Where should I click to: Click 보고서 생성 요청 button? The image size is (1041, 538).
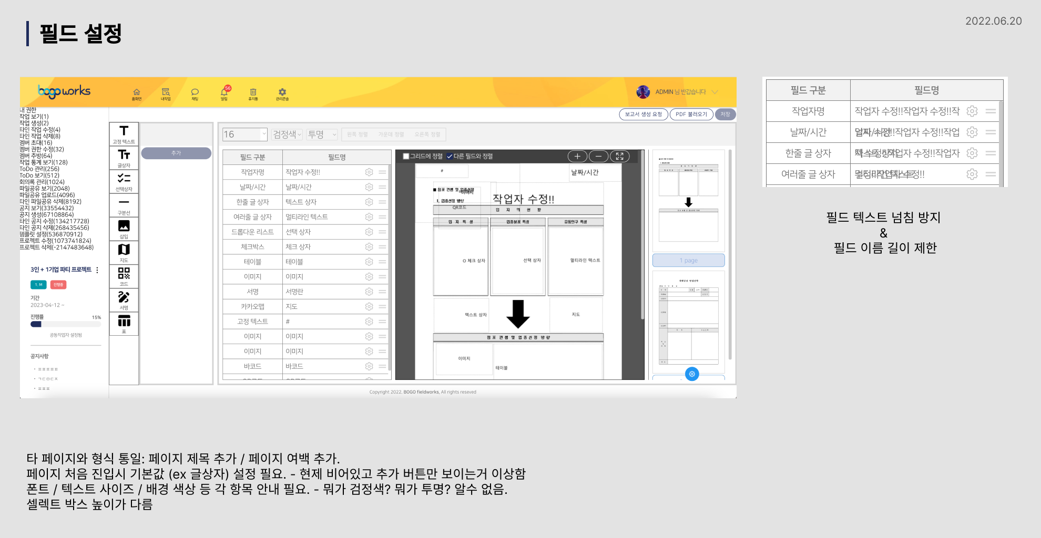[x=644, y=114]
